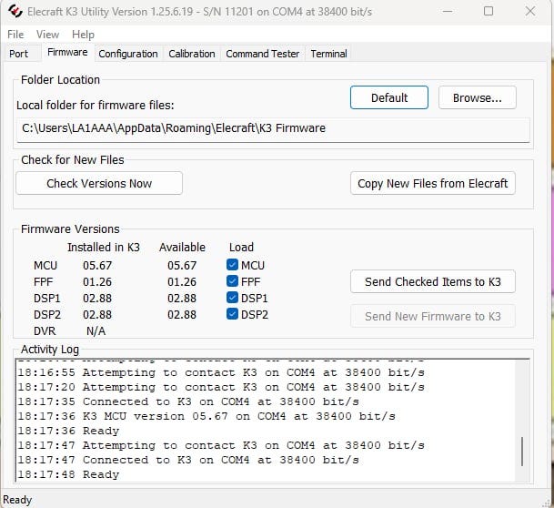The width and height of the screenshot is (554, 508).
Task: Close the K3 Utility window
Action: [530, 11]
